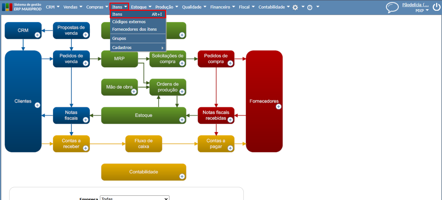Click plus icon on green box behind menu
Image resolution: width=442 pixels, height=200 pixels.
(182, 35)
